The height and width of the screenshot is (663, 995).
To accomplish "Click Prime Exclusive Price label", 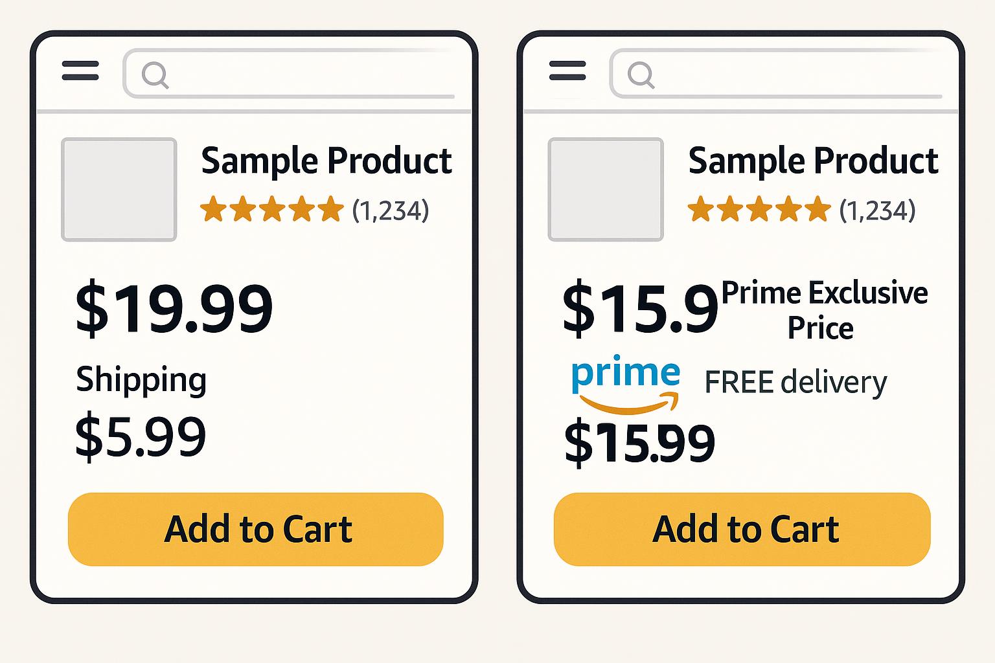I will click(824, 310).
